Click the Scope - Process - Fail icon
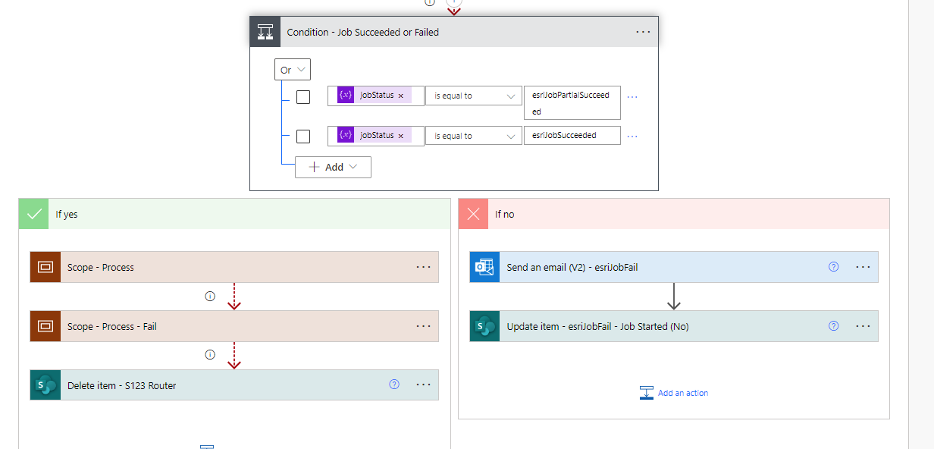Image resolution: width=934 pixels, height=449 pixels. 45,326
